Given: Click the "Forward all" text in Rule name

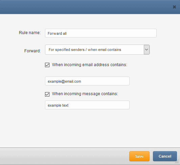Looking at the screenshot, I should point(57,33).
